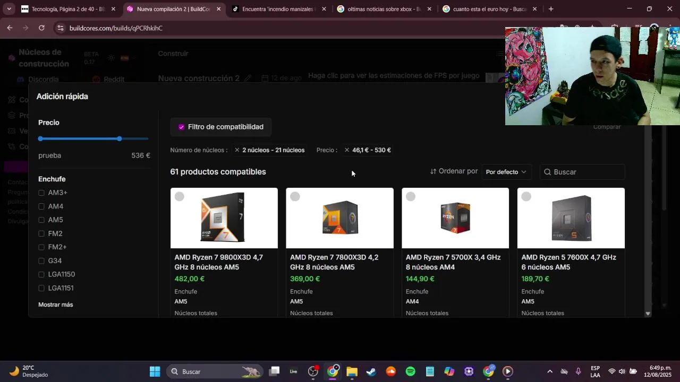This screenshot has width=680, height=382.
Task: Click the dialog scrollbar down arrow
Action: (648, 314)
